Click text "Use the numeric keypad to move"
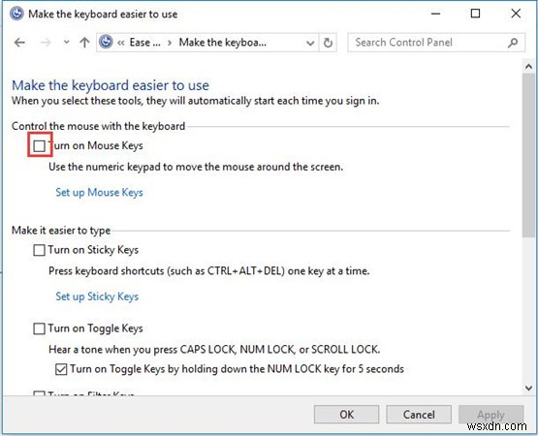Screen dimensions: 538x436 pos(126,167)
